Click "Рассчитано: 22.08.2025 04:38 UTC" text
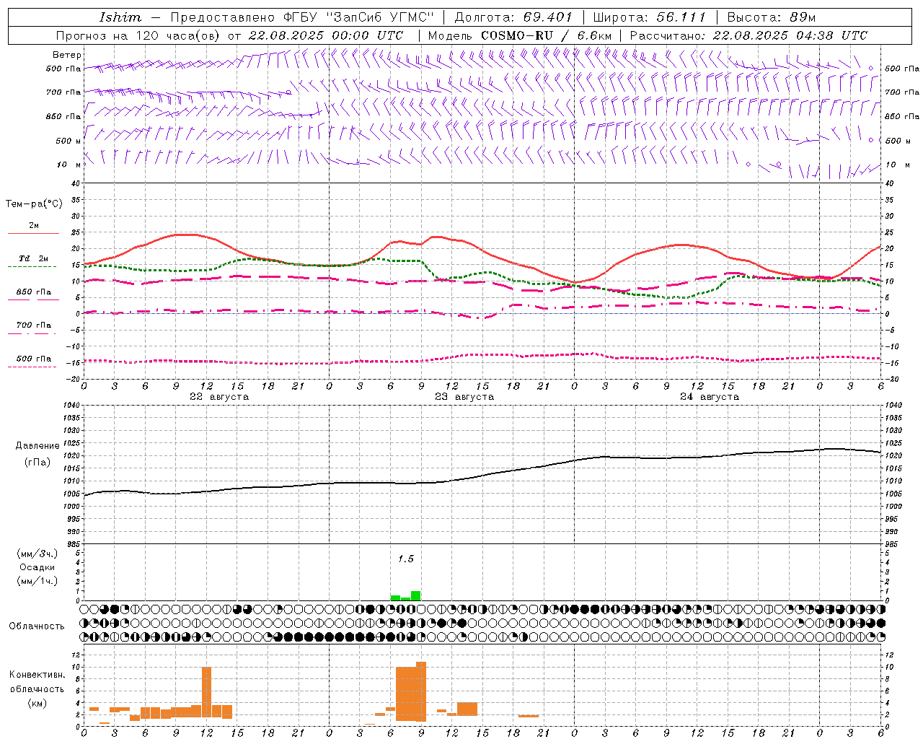The height and width of the screenshot is (739, 923). pos(748,35)
